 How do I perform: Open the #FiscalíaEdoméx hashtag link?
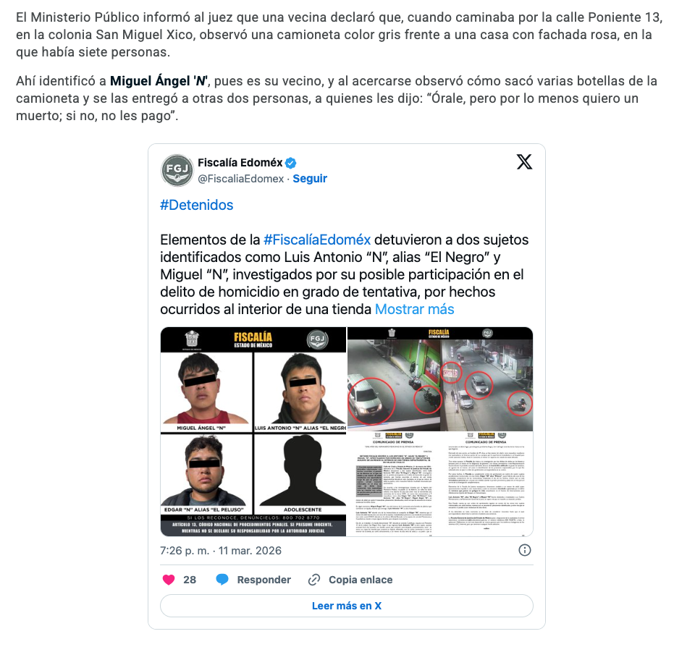coord(317,240)
